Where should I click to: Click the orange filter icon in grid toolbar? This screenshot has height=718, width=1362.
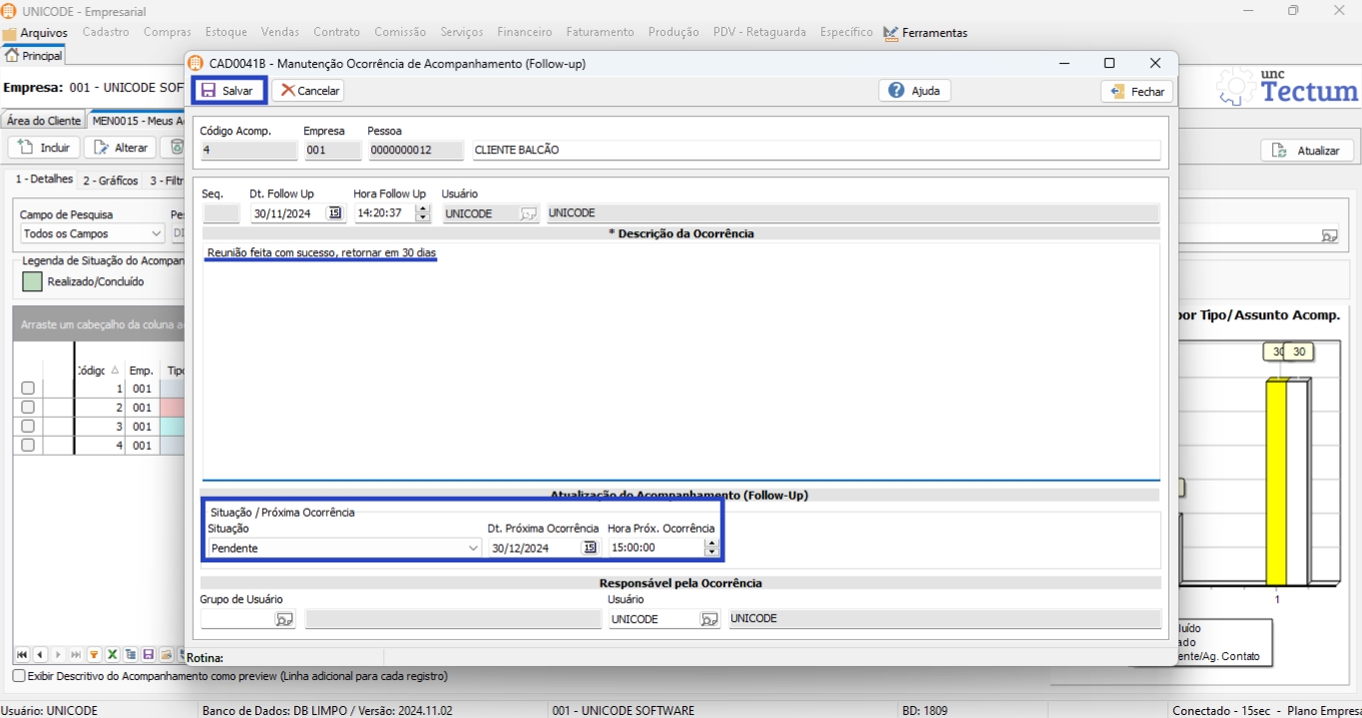[x=94, y=655]
